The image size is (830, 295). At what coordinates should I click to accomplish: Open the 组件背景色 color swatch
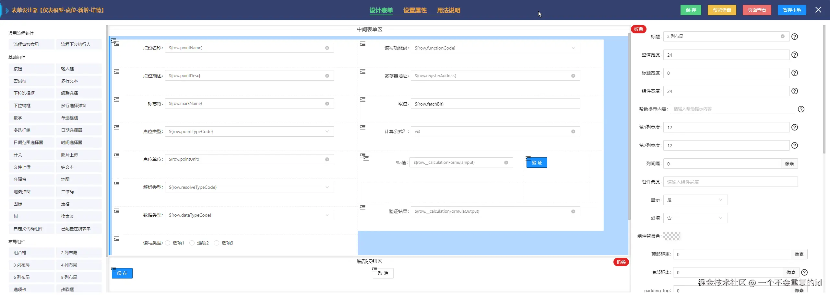(x=672, y=236)
